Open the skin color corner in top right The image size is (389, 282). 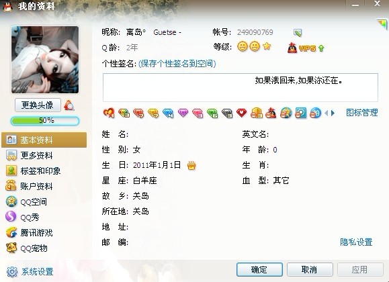pos(382,24)
